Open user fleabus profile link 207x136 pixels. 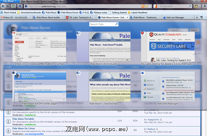point(151,129)
